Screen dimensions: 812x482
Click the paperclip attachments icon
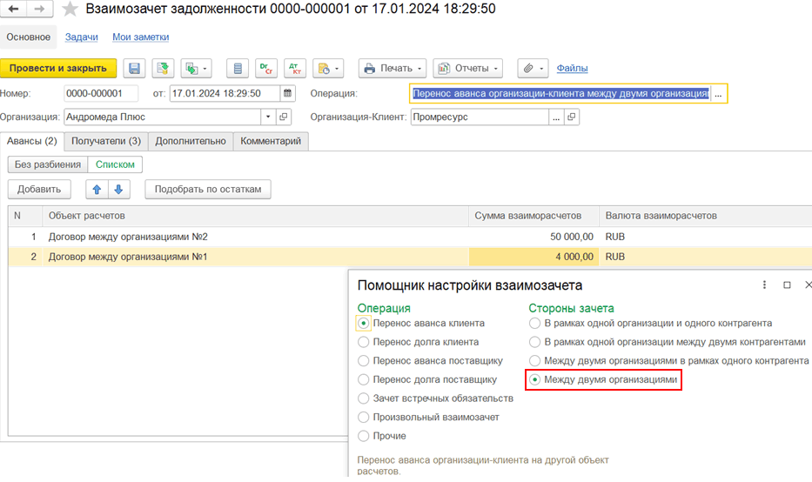(532, 68)
